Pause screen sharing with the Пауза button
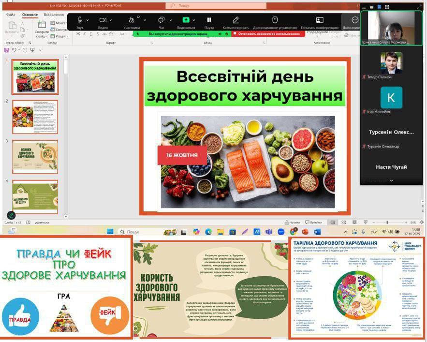 (x=209, y=20)
